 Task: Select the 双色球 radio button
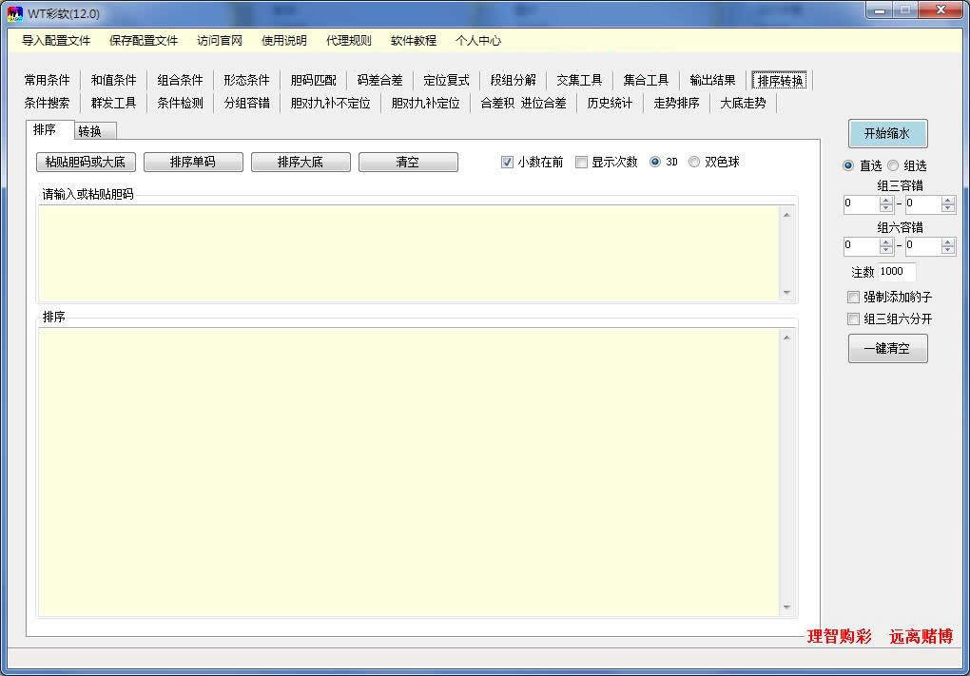click(x=695, y=162)
